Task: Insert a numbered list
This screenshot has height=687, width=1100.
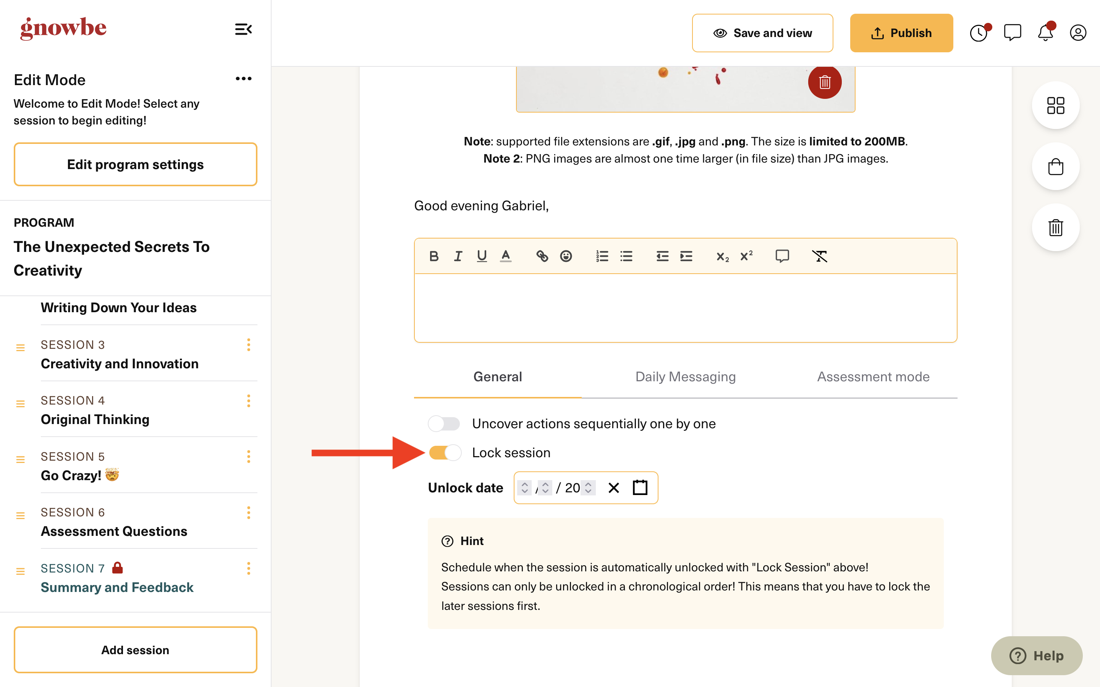Action: coord(602,256)
